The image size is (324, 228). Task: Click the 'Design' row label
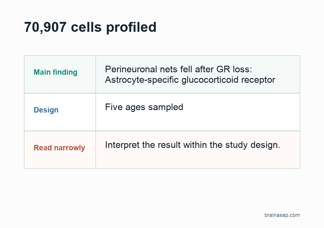(46, 110)
